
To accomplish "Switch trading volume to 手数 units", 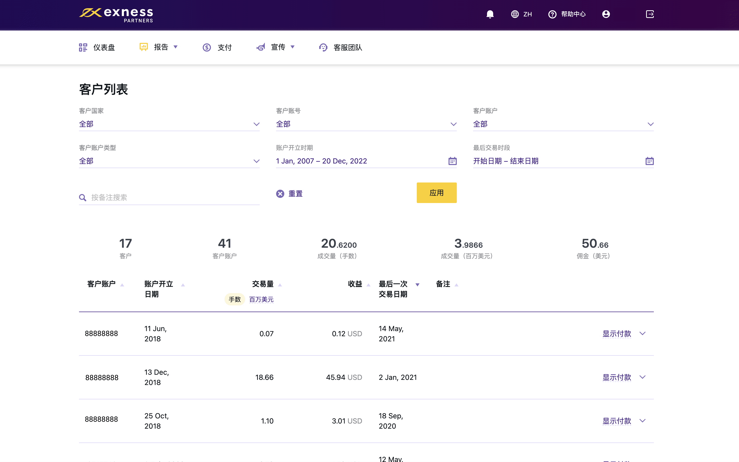I will pyautogui.click(x=235, y=300).
